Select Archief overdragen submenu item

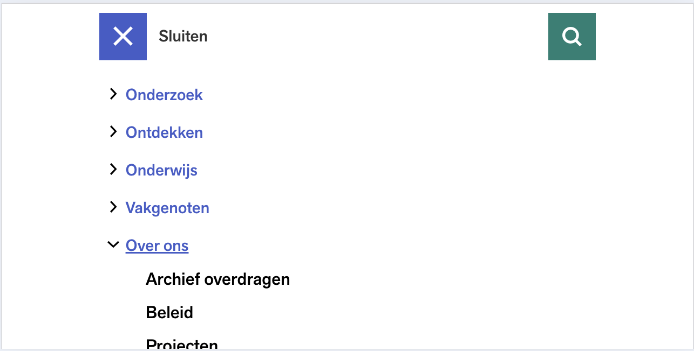(x=217, y=279)
